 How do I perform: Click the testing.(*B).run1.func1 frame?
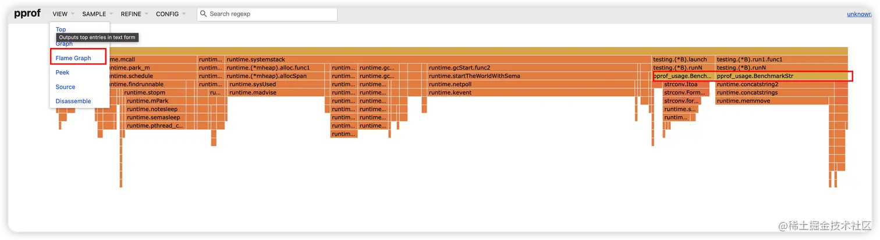(782, 59)
